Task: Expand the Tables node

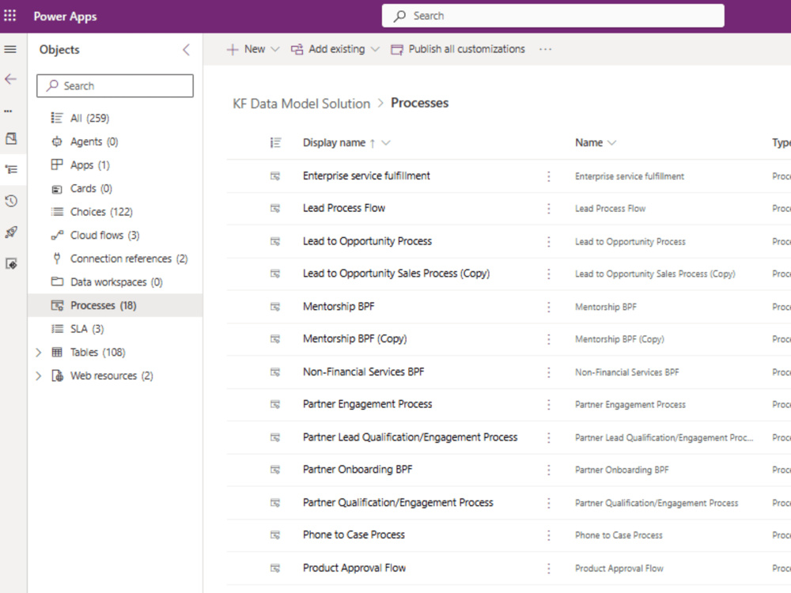Action: [38, 353]
